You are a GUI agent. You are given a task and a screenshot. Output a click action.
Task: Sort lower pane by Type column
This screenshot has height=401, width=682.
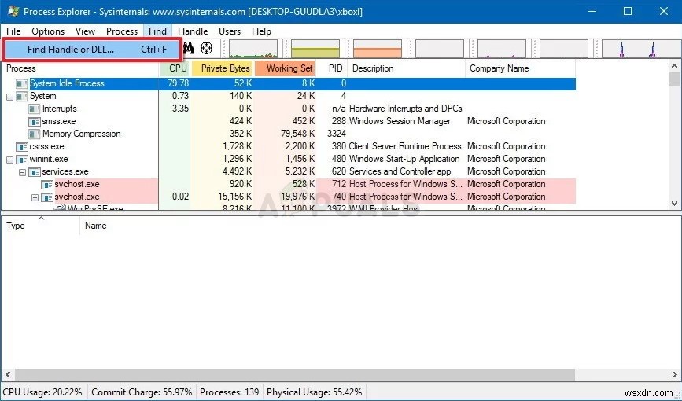pos(41,226)
